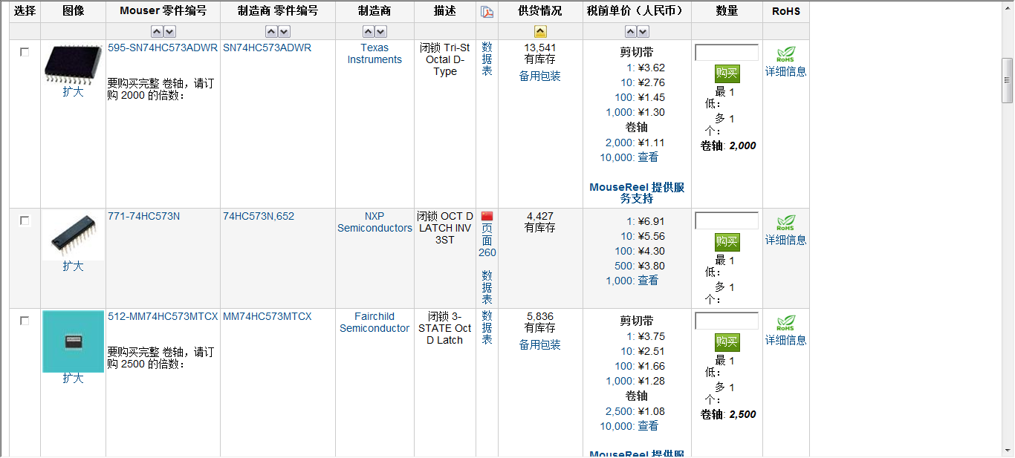The width and height of the screenshot is (1015, 458).
Task: Sort manufacturer column ascending arrow
Action: tap(369, 32)
